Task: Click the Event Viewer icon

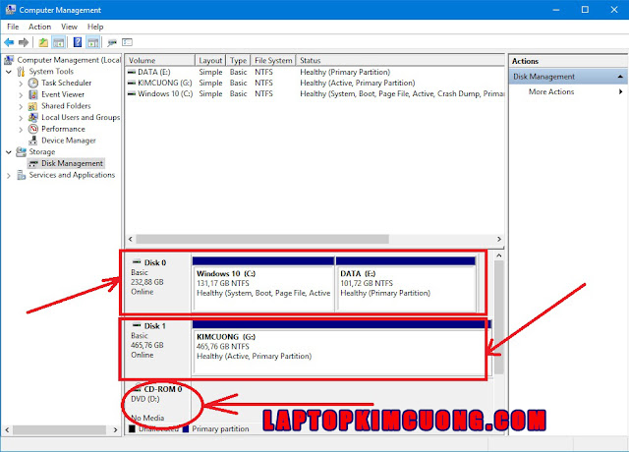Action: (32, 94)
